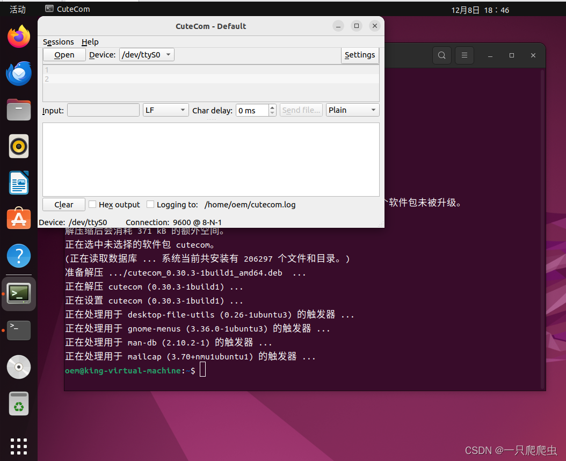This screenshot has height=461, width=566.
Task: Open the Help menu in CuteCom
Action: click(90, 42)
